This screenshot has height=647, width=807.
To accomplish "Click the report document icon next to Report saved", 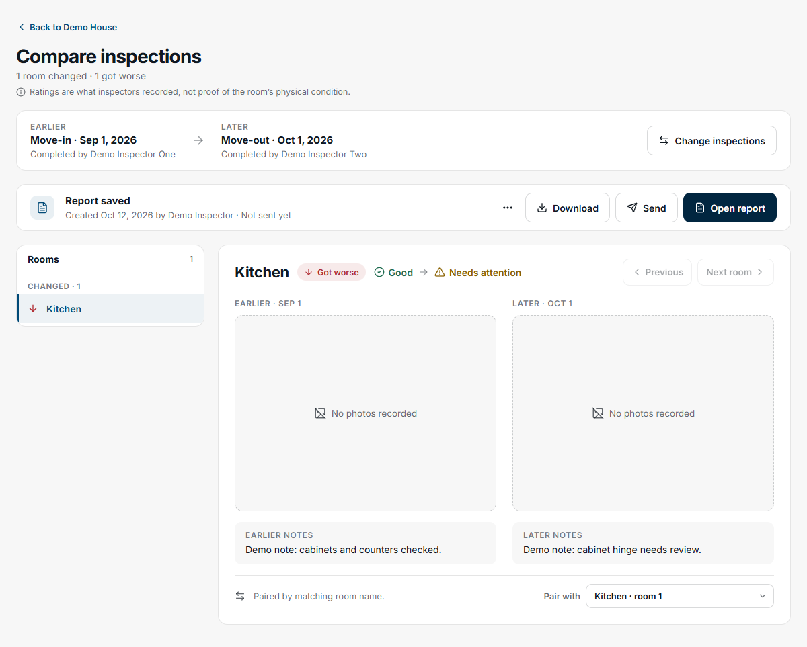I will (x=42, y=208).
